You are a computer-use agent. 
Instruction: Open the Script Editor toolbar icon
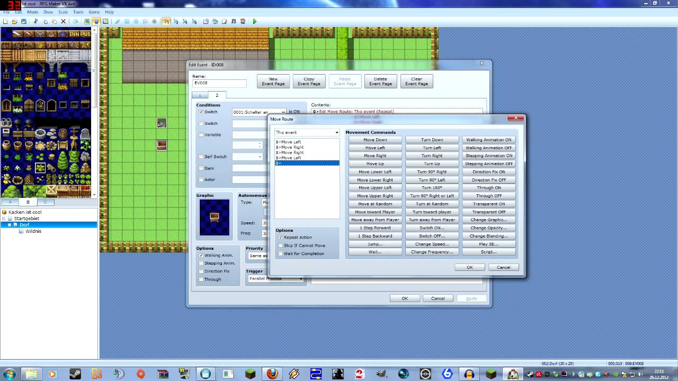[x=225, y=21]
